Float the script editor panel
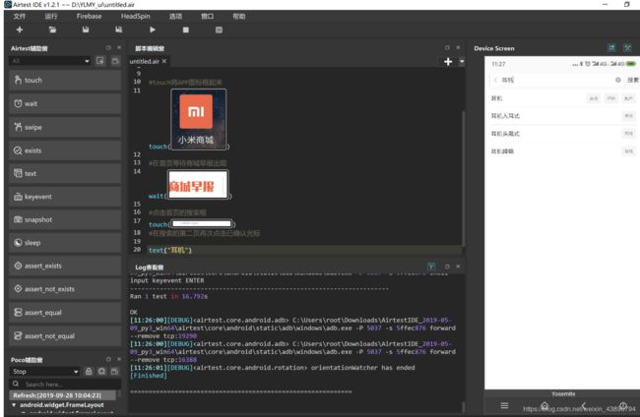This screenshot has height=417, width=640. pos(447,47)
